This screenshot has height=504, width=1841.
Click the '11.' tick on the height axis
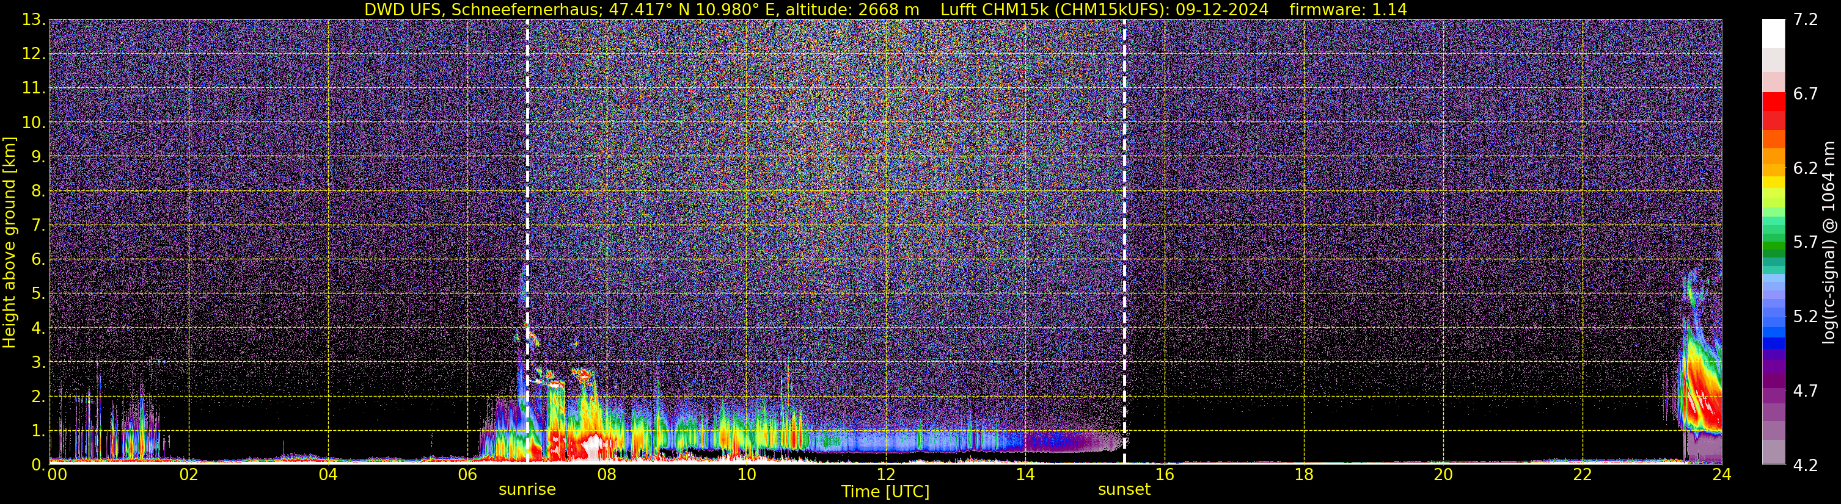[x=34, y=88]
